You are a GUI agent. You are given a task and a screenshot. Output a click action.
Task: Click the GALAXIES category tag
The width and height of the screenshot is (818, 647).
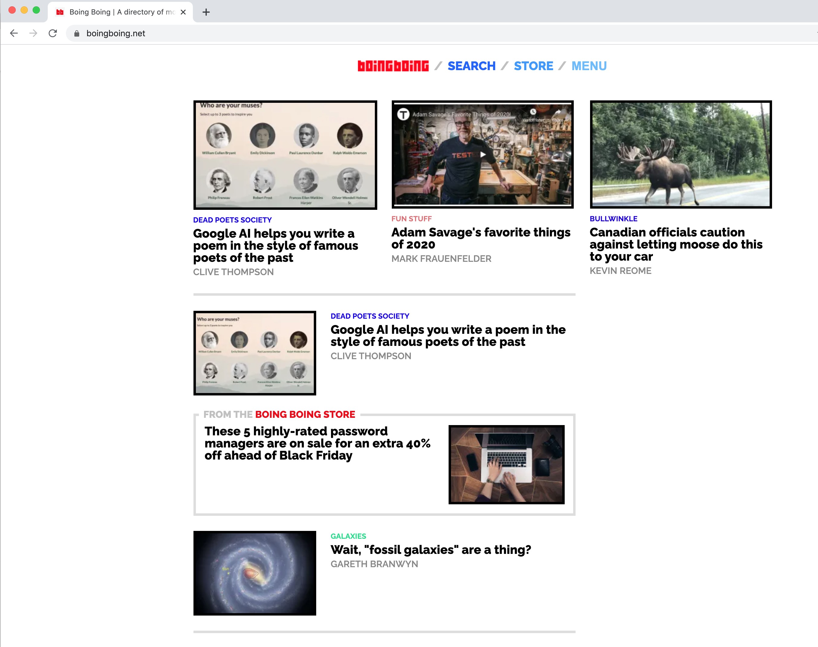pos(349,536)
